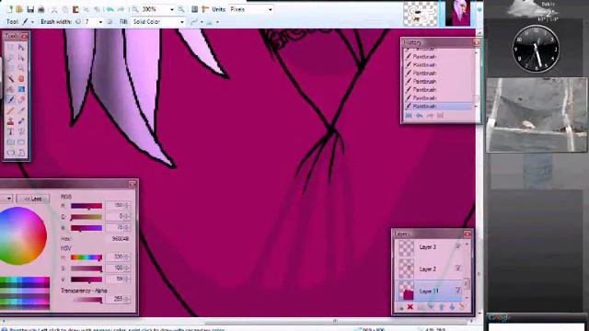589x331 pixels.
Task: Click the Move Layer Up arrow
Action: [x=442, y=307]
